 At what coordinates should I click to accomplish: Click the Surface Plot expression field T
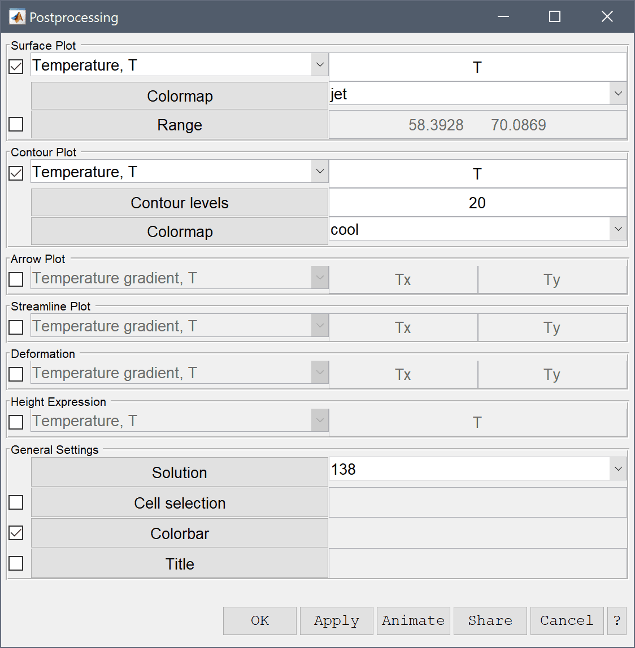pos(478,67)
